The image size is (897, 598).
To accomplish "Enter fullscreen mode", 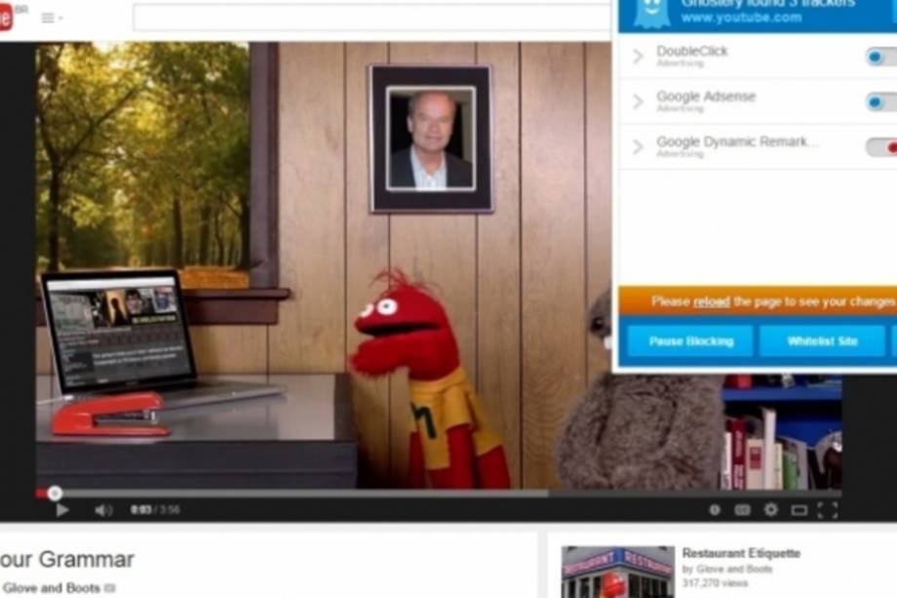I will [x=827, y=510].
